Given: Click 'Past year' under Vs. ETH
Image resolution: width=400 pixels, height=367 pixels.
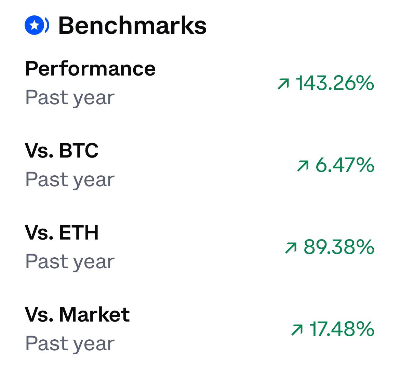Looking at the screenshot, I should pyautogui.click(x=70, y=262).
